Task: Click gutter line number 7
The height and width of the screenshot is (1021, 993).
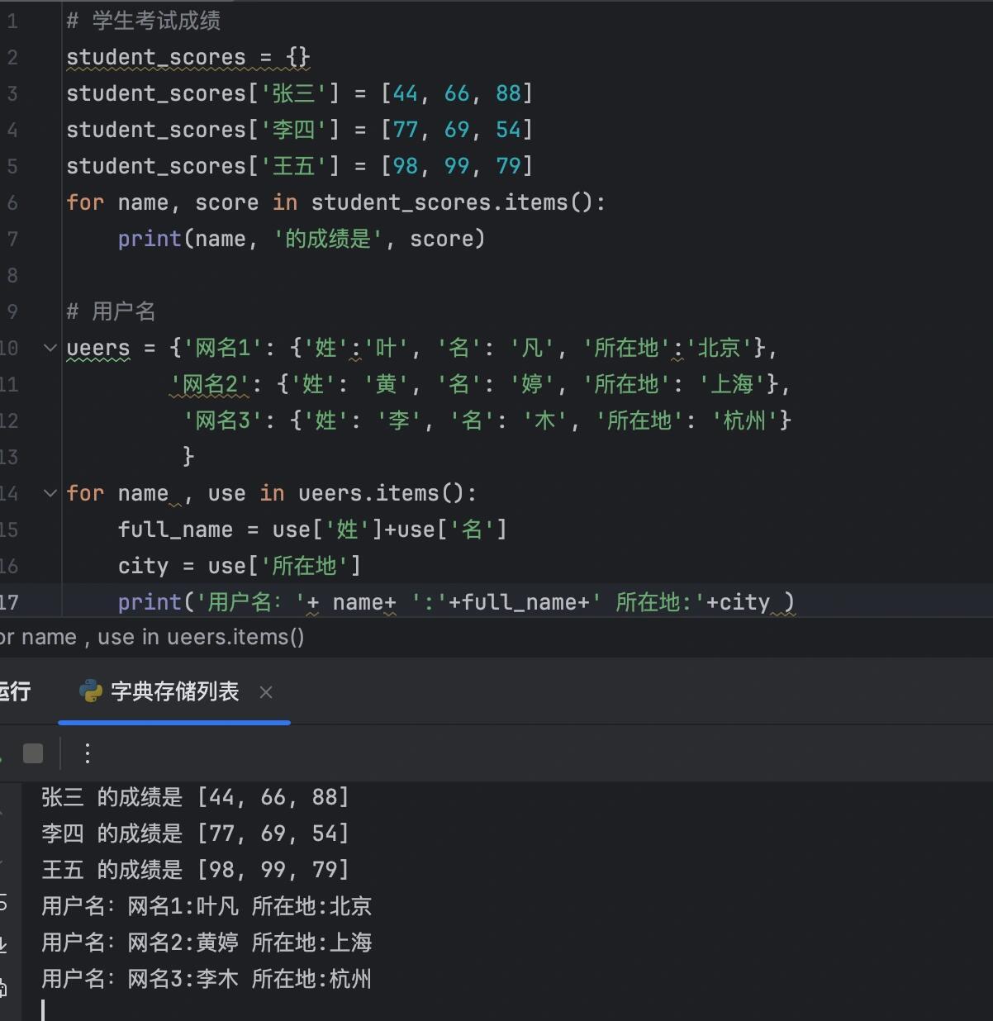Action: 12,239
